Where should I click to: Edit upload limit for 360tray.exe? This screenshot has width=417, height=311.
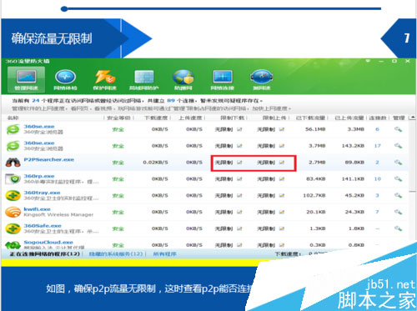[x=282, y=195]
